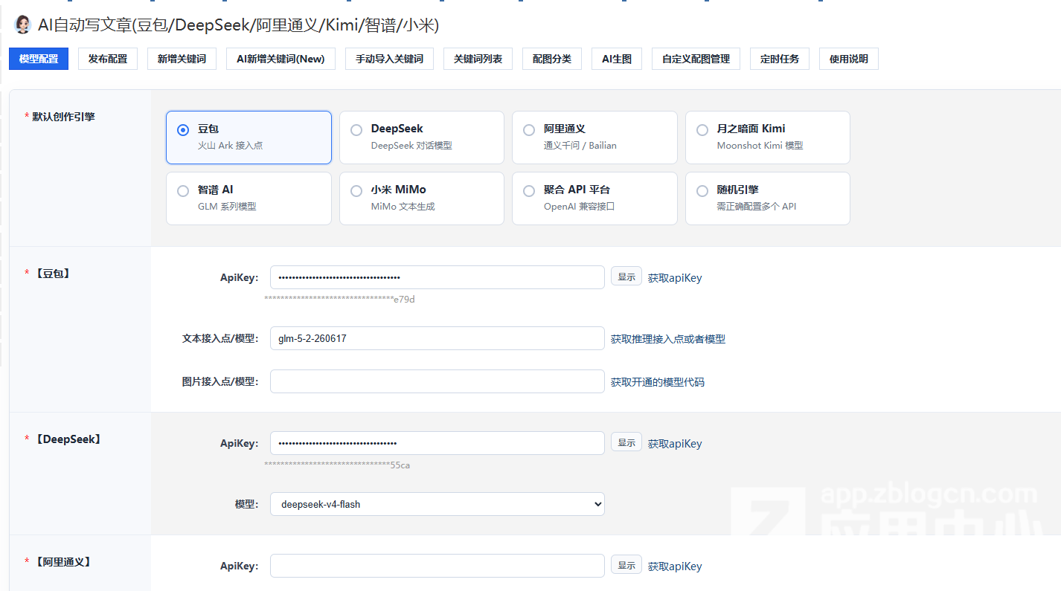Screen dimensions: 1061x591
Task: Follow the 获取开通的模型代码 link
Action: (x=658, y=382)
